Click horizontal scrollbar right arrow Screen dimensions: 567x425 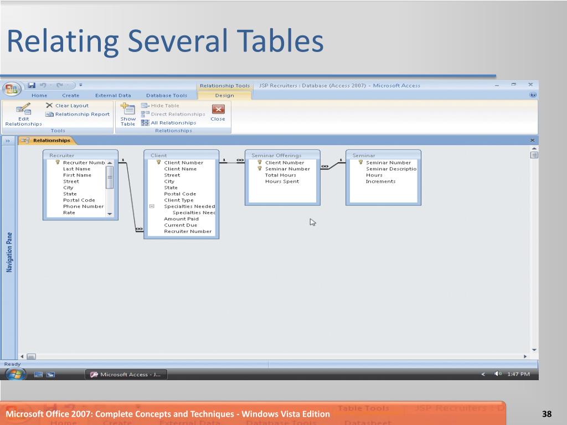pos(525,356)
